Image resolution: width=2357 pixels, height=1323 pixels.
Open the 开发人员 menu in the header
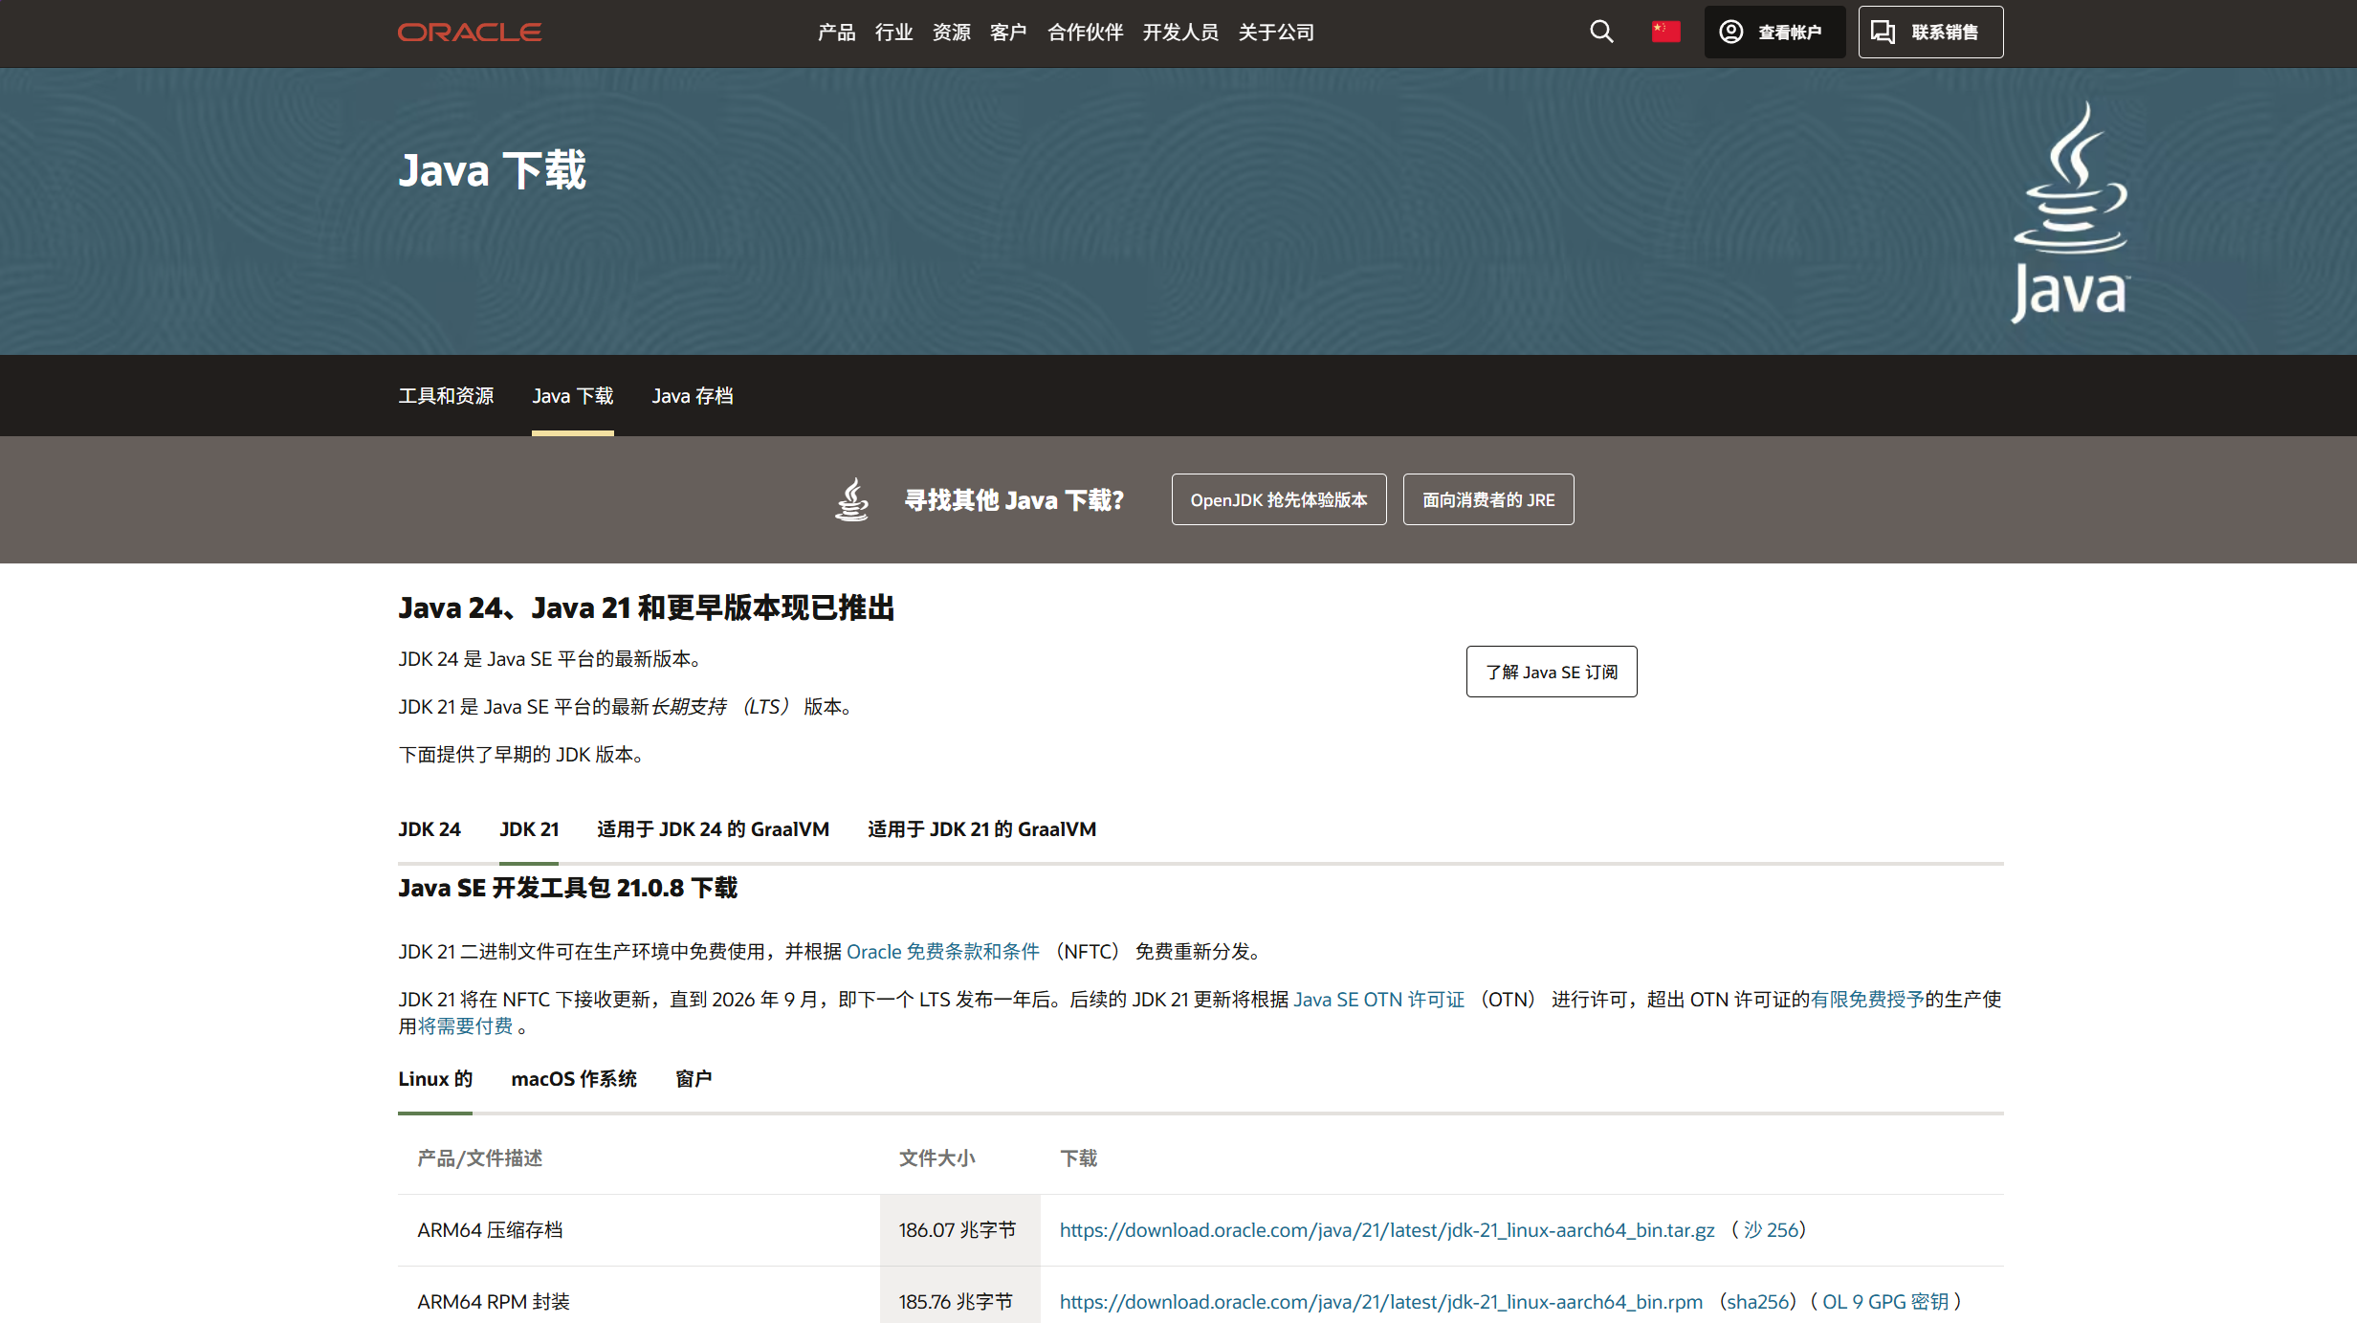click(1180, 32)
